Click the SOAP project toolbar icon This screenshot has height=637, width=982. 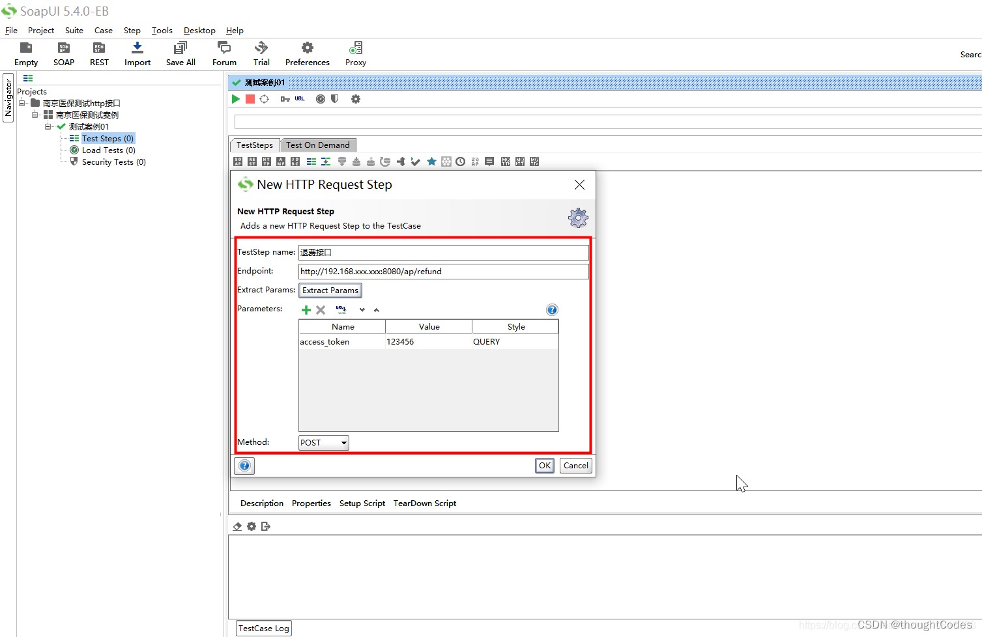coord(64,54)
